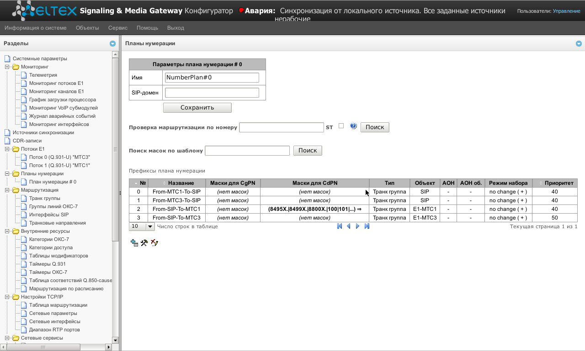Screen dimensions: 585x351
Task: Click the CdPN masks cell starting 8495X.
Action: click(x=315, y=209)
